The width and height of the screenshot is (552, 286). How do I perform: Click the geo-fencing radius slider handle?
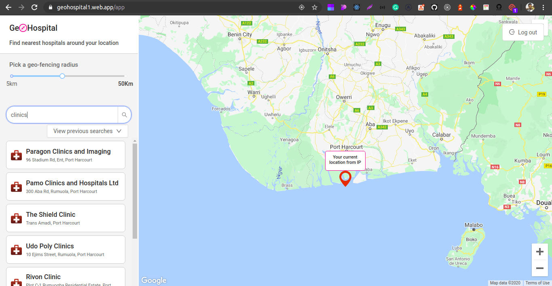coord(62,76)
